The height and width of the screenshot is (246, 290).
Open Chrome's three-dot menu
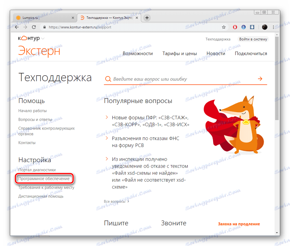tap(273, 27)
